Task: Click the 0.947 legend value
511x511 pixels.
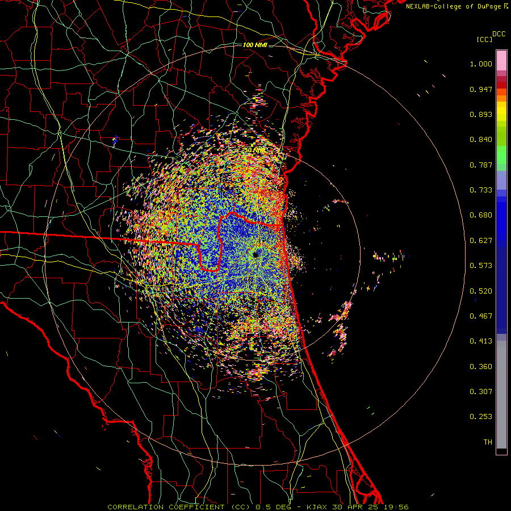Action: click(481, 89)
